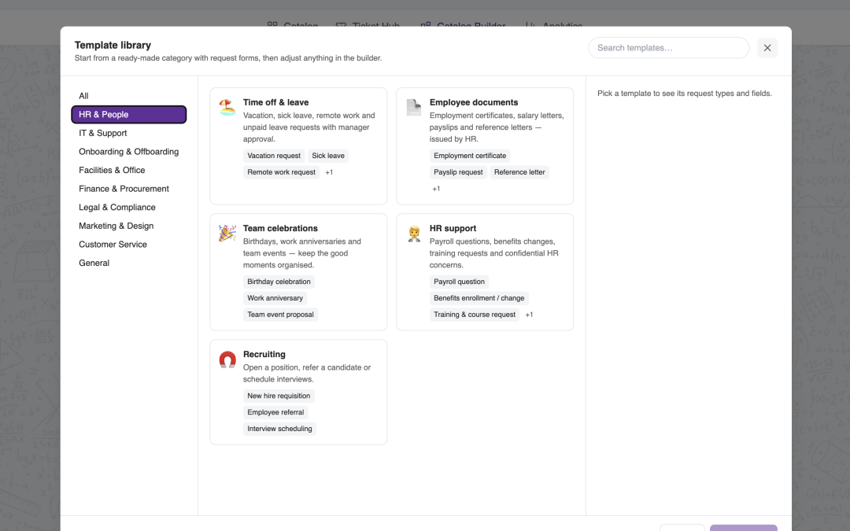The image size is (850, 531).
Task: Click the +1 beside Training & course request
Action: tap(529, 314)
